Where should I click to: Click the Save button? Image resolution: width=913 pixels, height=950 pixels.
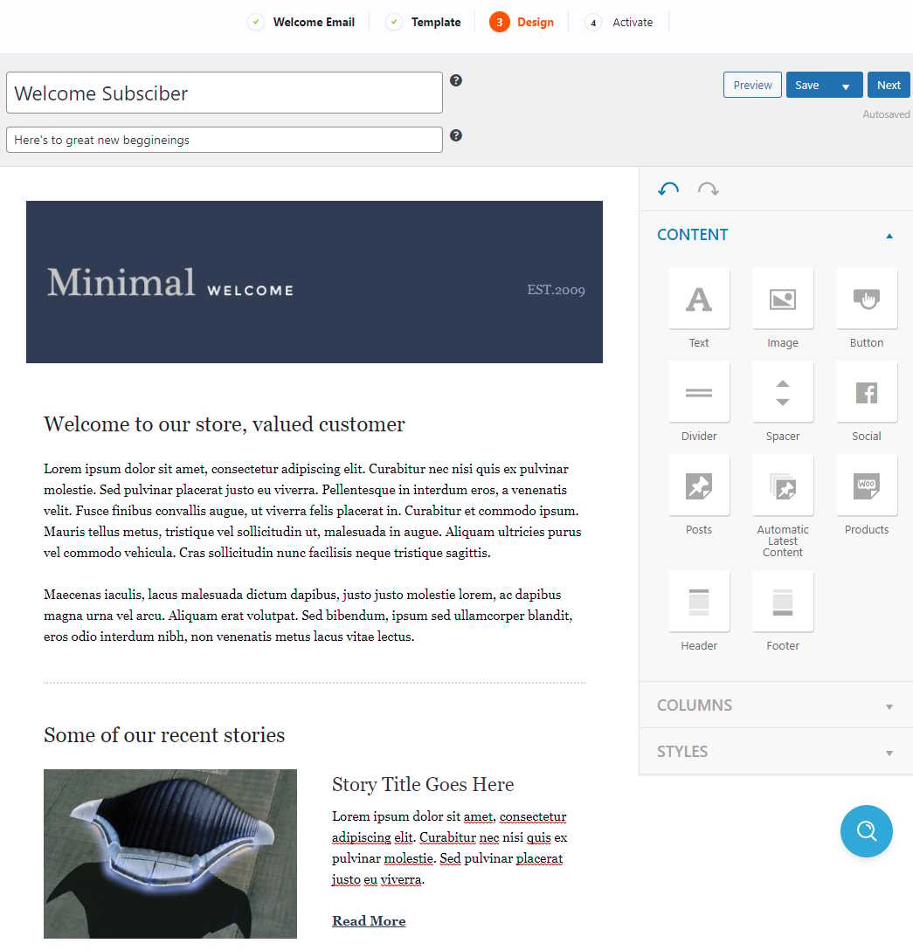(x=807, y=85)
